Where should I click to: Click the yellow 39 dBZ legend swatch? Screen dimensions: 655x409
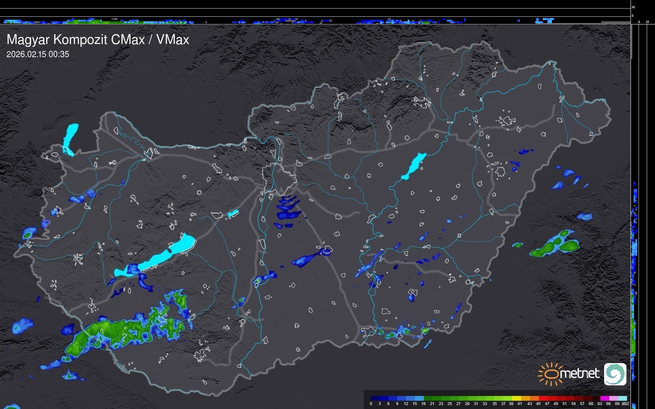click(516, 398)
